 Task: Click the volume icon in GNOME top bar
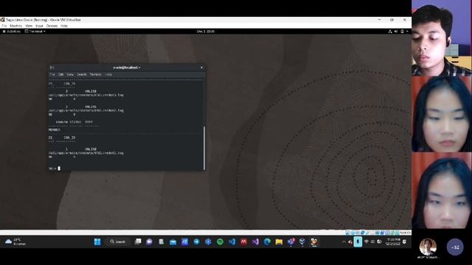[396, 31]
